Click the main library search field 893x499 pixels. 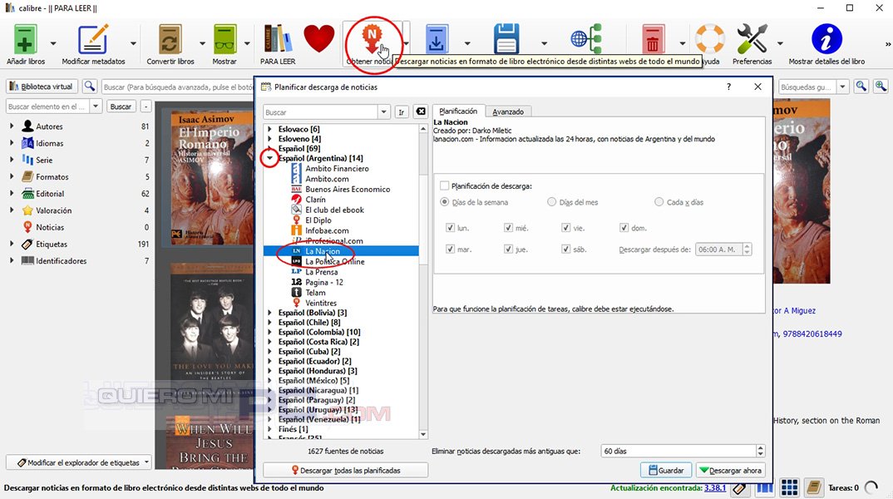[x=178, y=87]
